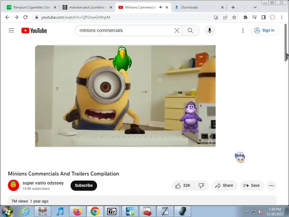Open the super vanio odyssey channel link

pyautogui.click(x=43, y=183)
